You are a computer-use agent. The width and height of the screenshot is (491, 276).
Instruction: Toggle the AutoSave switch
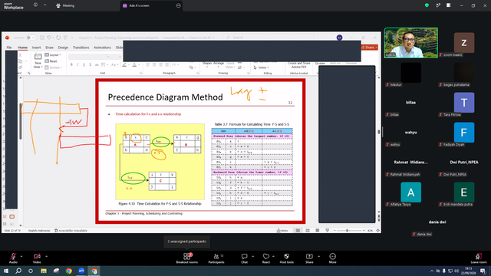tap(31, 38)
